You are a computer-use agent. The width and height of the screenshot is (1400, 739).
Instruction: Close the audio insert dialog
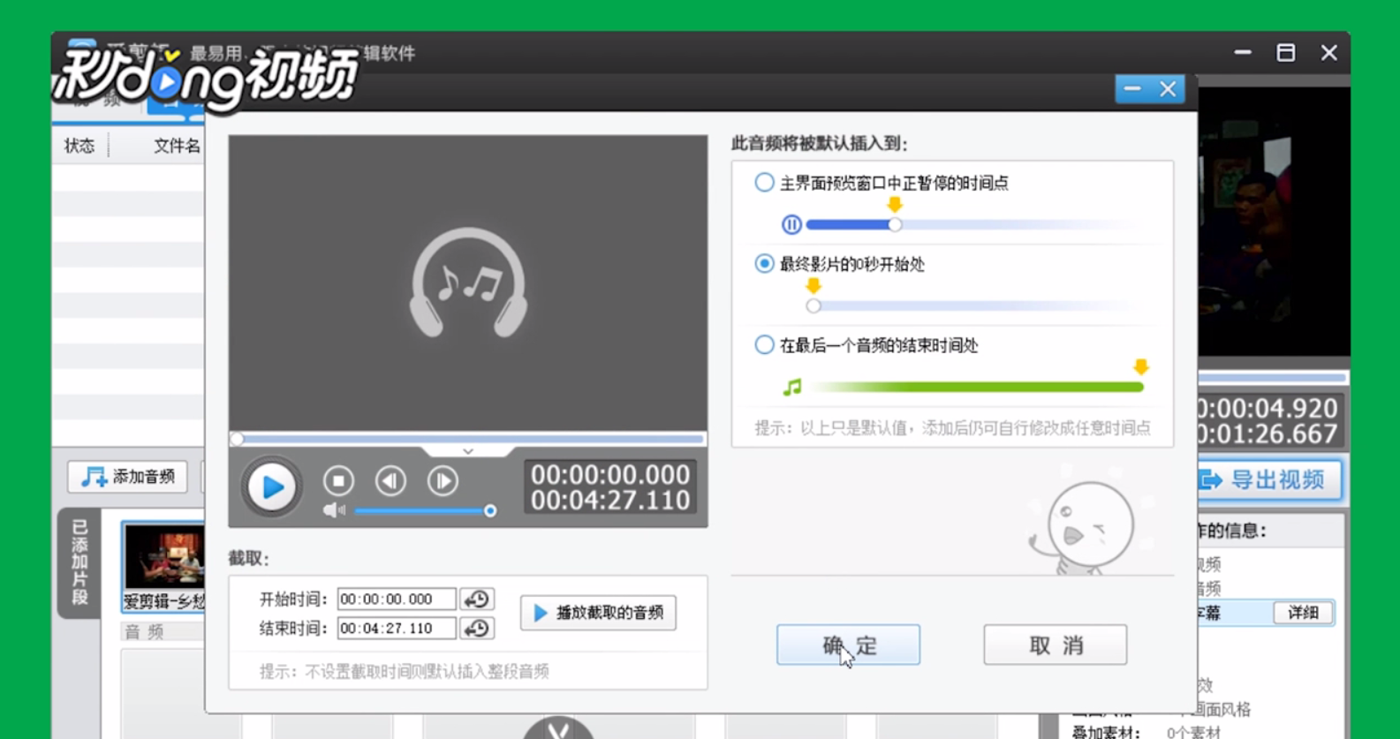(1168, 88)
